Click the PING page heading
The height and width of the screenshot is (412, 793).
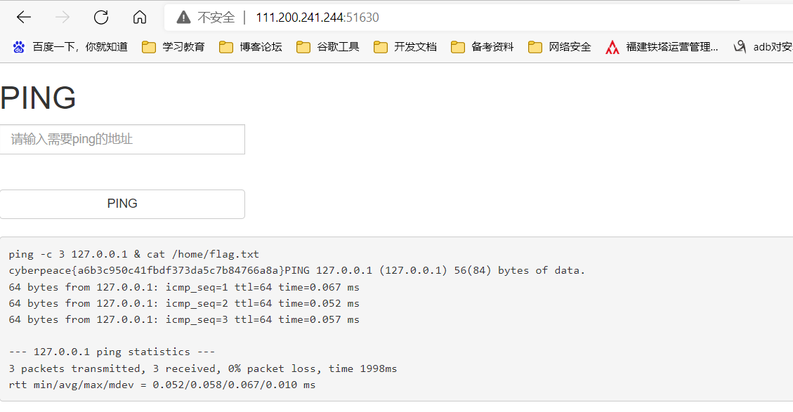coord(39,98)
